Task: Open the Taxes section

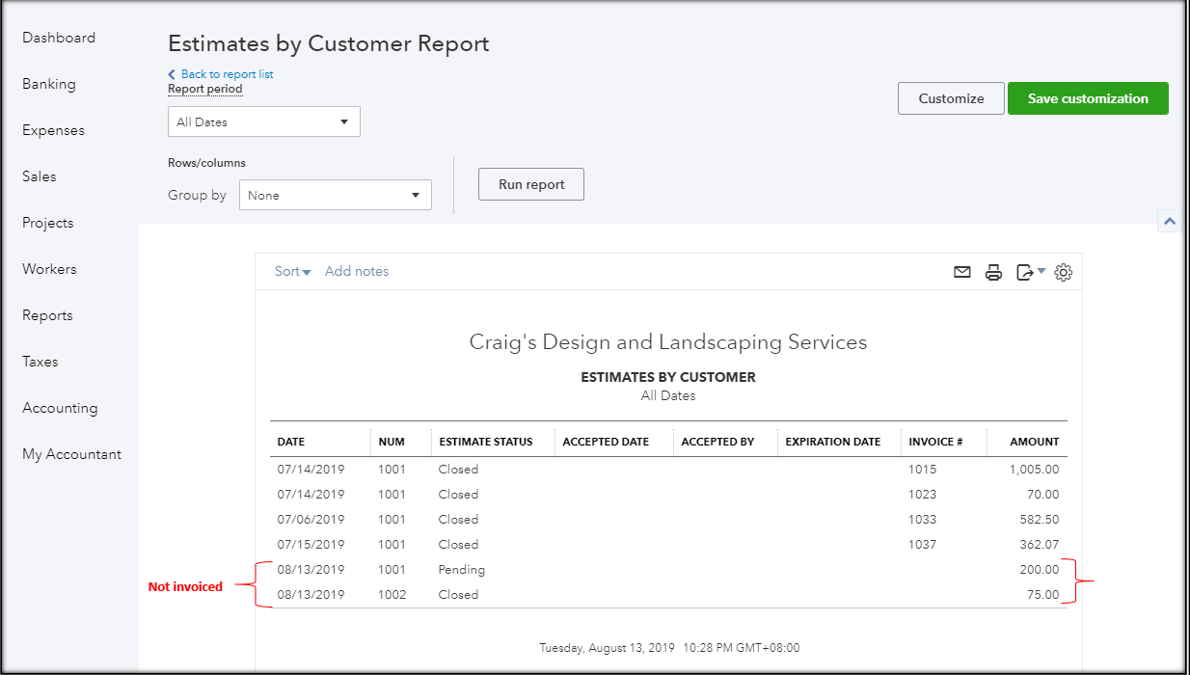Action: click(x=41, y=362)
